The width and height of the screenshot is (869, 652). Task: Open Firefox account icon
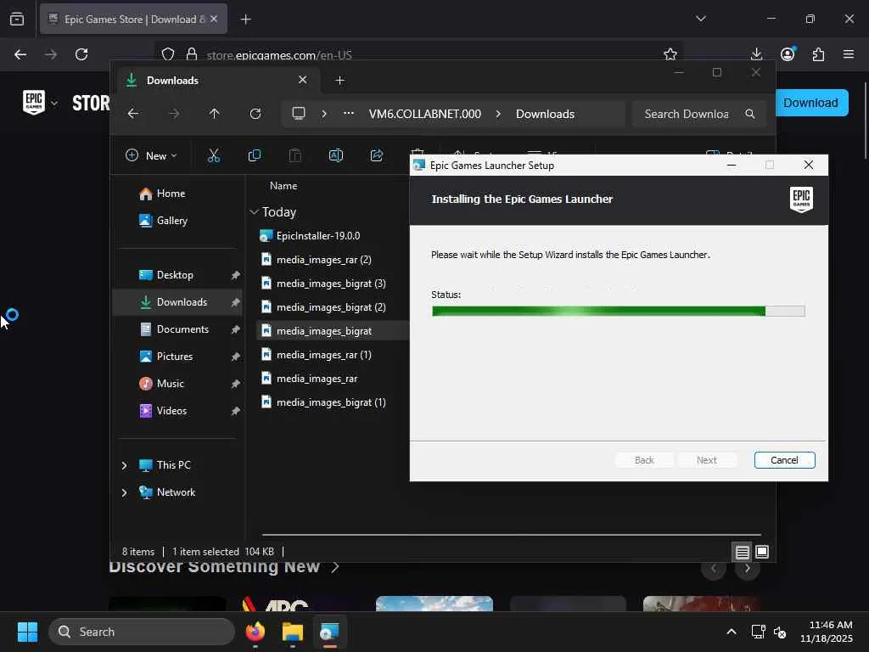[788, 53]
